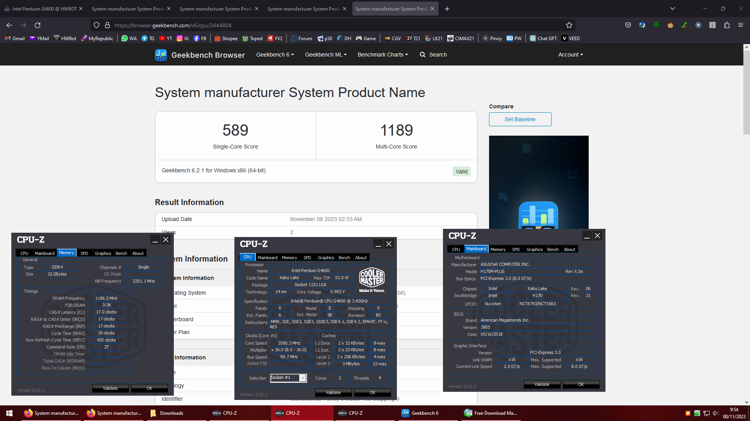The image size is (750, 421).
Task: Click Validate in the right CPU-Z window
Action: coord(542,384)
